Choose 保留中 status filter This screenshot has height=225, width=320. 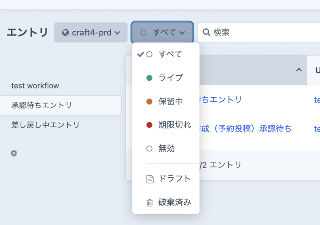[170, 102]
